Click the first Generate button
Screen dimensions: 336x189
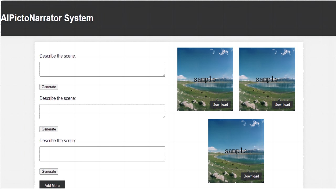pyautogui.click(x=49, y=87)
